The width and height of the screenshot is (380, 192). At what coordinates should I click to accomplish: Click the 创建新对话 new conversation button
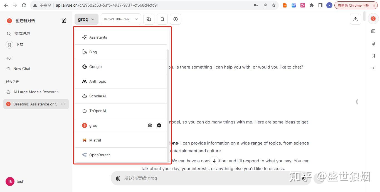[x=25, y=21]
